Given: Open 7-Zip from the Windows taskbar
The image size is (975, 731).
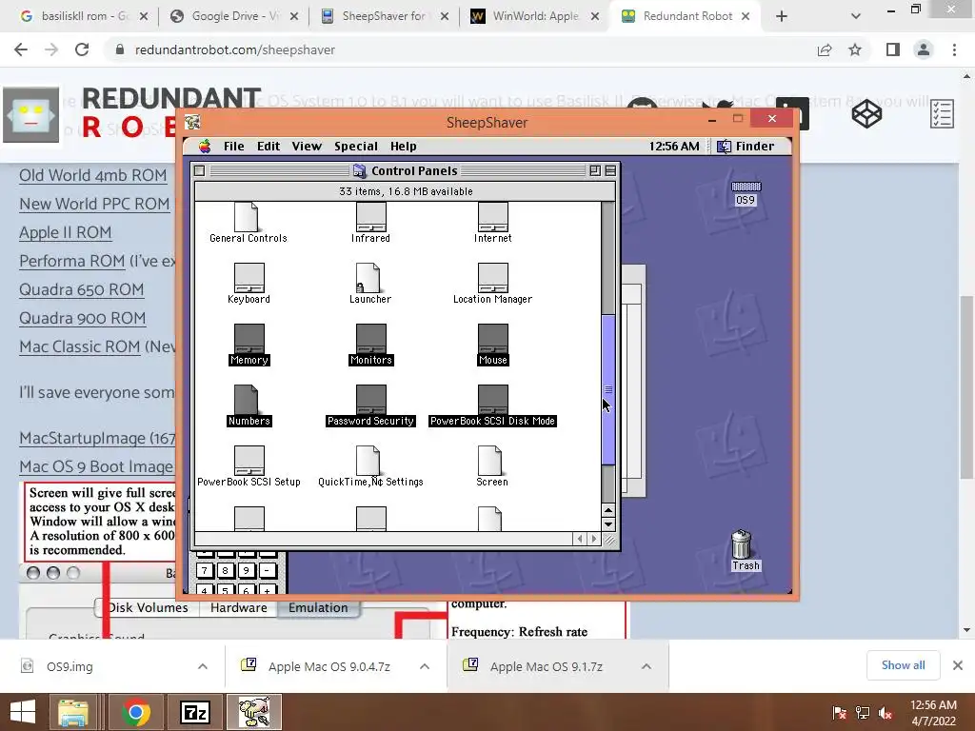Looking at the screenshot, I should (195, 712).
